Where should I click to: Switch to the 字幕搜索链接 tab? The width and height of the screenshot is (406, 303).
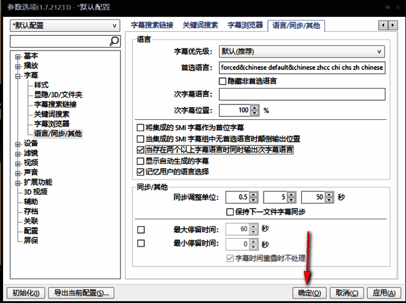[152, 26]
